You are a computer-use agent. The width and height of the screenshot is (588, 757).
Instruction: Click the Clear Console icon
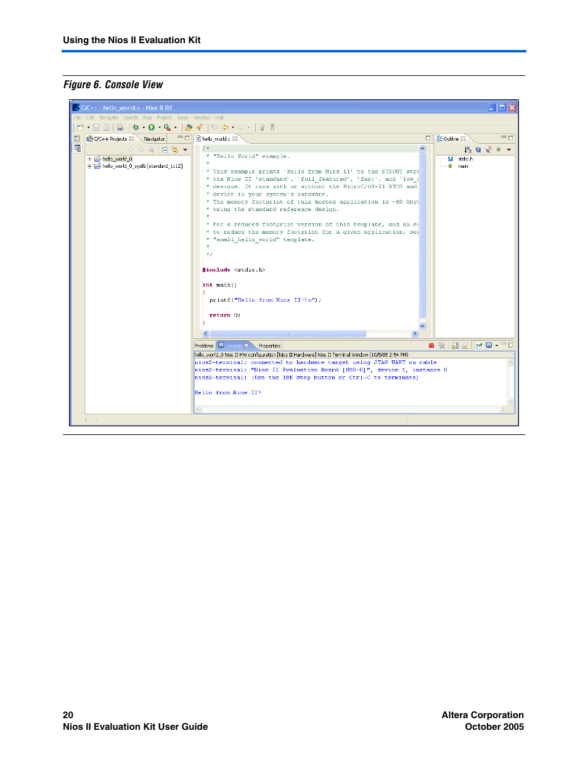(x=465, y=345)
